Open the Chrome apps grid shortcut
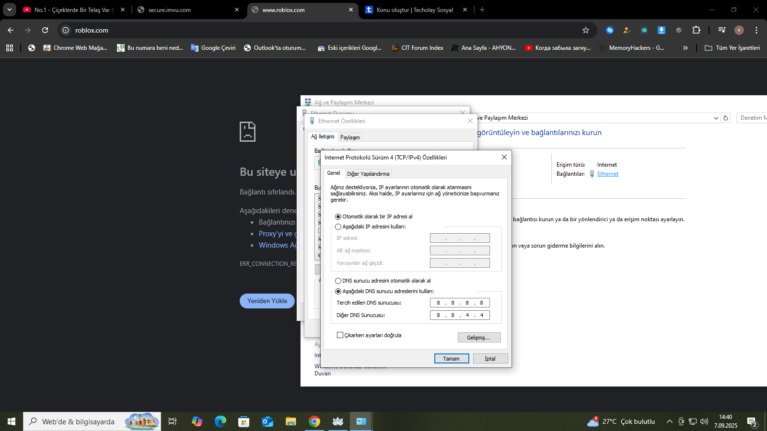 10,48
